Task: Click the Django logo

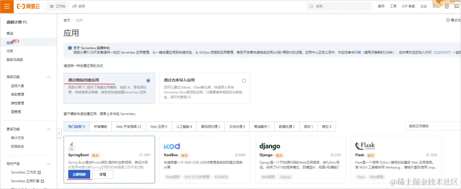Action: pyautogui.click(x=270, y=146)
